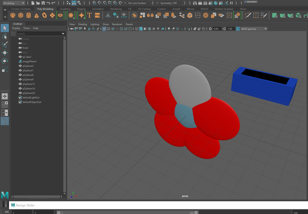
Task: Open the Shading viewport menu
Action: coord(82,24)
